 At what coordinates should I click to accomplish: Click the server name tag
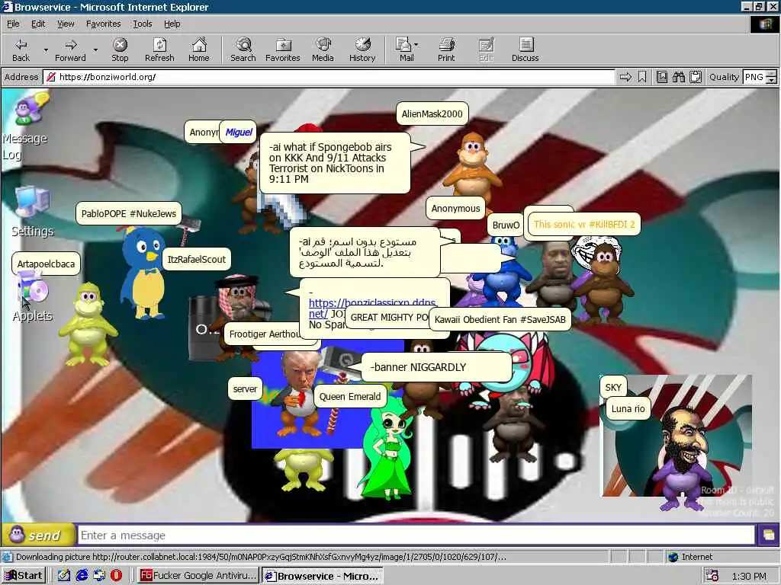pos(245,389)
